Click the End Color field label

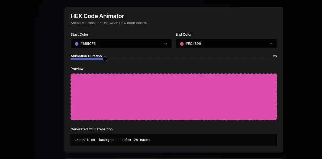tap(183, 34)
